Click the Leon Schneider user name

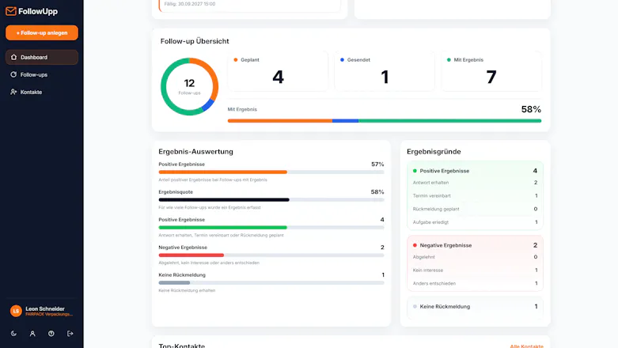45,308
